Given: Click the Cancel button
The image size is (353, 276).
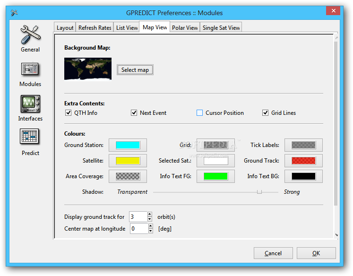Looking at the screenshot, I should tap(273, 253).
